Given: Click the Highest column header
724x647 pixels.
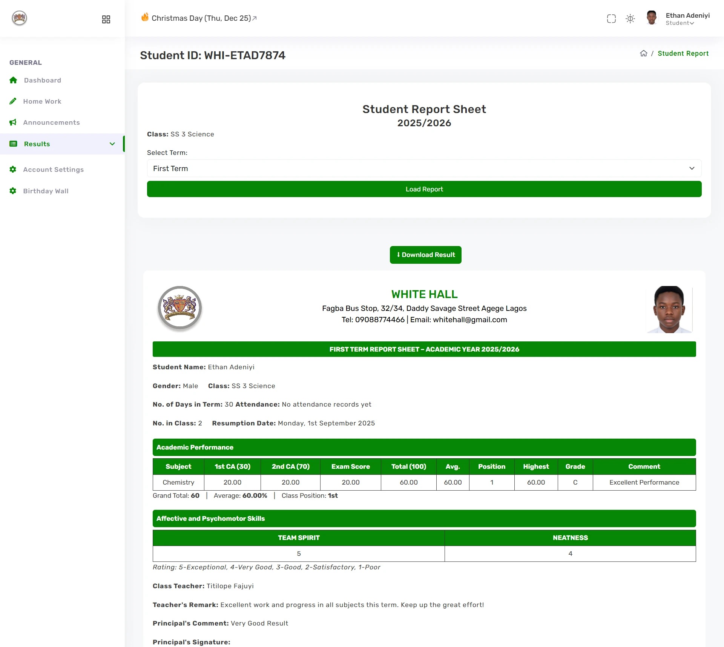Looking at the screenshot, I should tap(536, 467).
